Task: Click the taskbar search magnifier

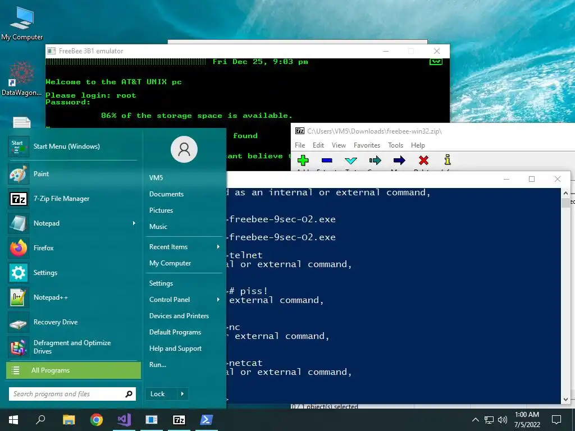Action: (40, 420)
